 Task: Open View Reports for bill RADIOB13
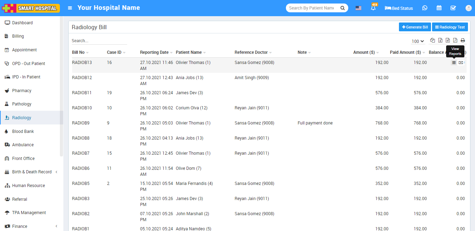click(454, 63)
